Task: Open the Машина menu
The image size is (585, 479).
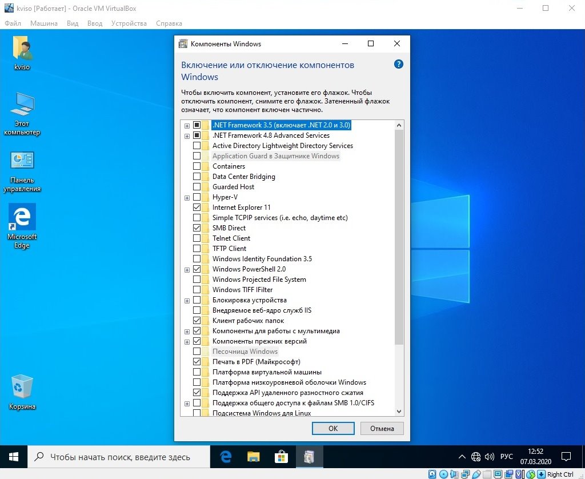Action: tap(43, 23)
